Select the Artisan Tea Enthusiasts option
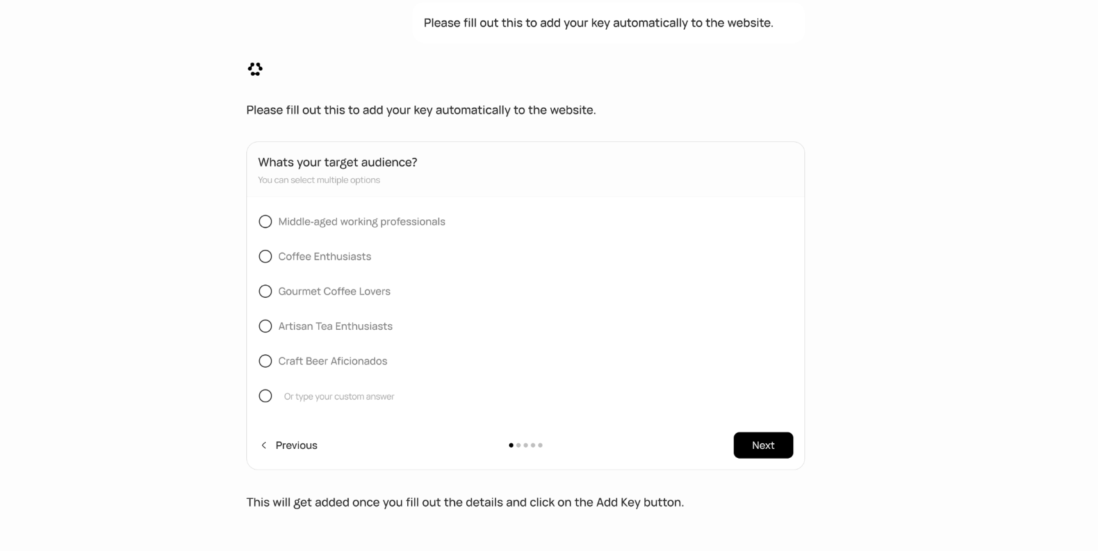This screenshot has height=551, width=1098. tap(265, 326)
